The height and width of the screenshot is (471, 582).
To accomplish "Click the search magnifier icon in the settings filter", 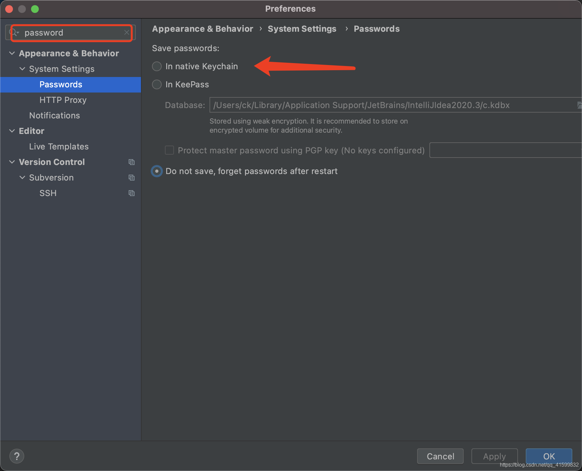I will (14, 32).
